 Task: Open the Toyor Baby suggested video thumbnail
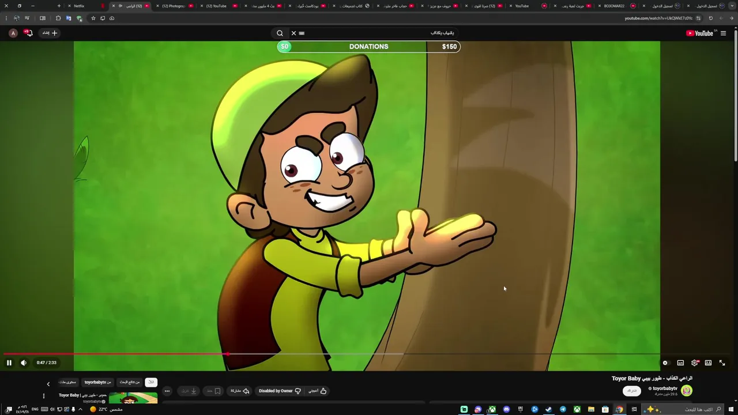133,398
